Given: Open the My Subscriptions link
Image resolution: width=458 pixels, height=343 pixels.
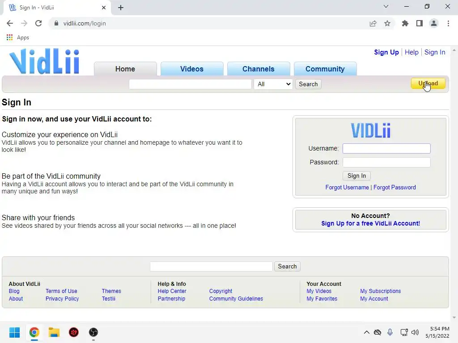Looking at the screenshot, I should pos(380,291).
